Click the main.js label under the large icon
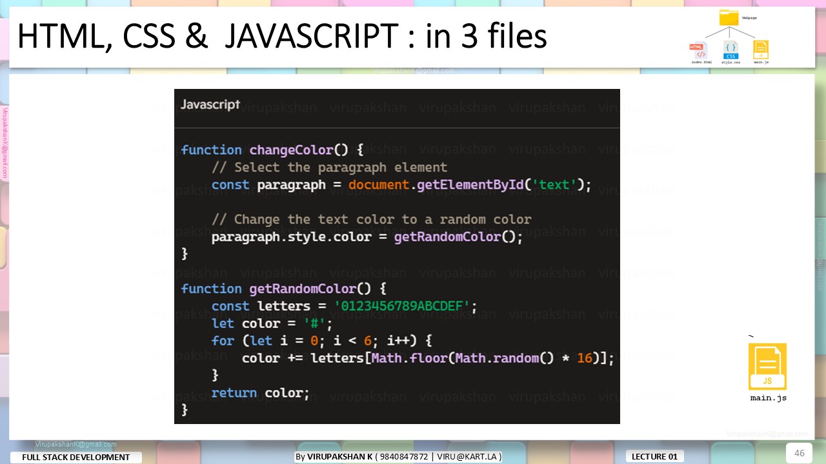 [x=768, y=398]
